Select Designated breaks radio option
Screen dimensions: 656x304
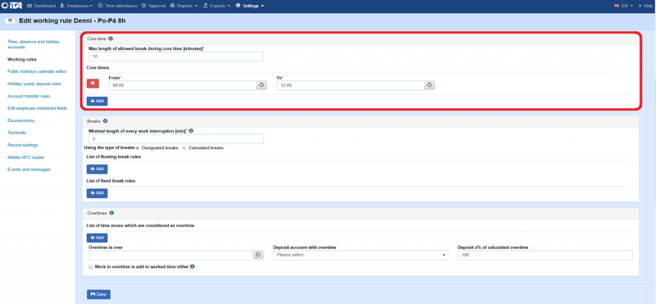click(138, 148)
